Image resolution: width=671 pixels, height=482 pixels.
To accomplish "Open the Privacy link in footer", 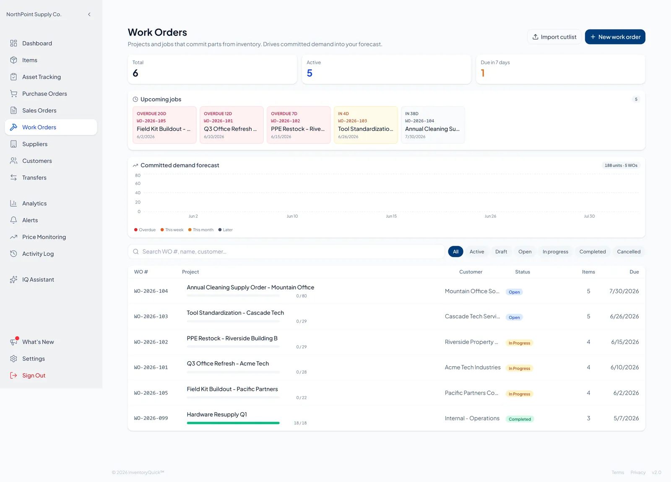I will [x=638, y=472].
